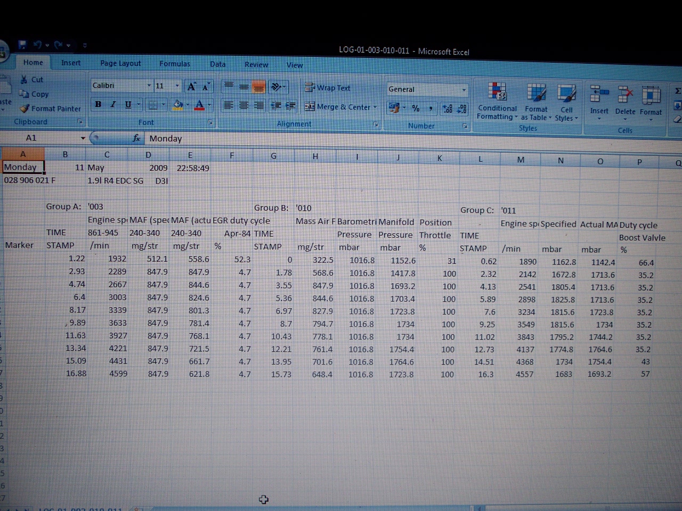
Task: Expand the Alignment dialog launcher
Action: [x=376, y=125]
